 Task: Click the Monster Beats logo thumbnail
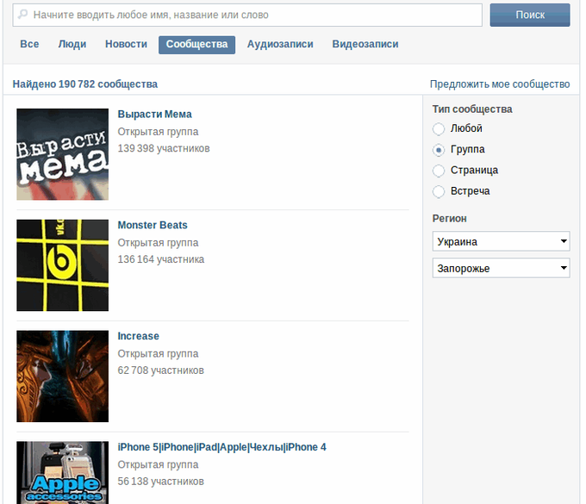(62, 265)
